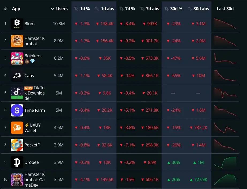Image resolution: width=247 pixels, height=189 pixels.
Task: Click the sort arrows icon beside 30d abs
Action: (190, 9)
